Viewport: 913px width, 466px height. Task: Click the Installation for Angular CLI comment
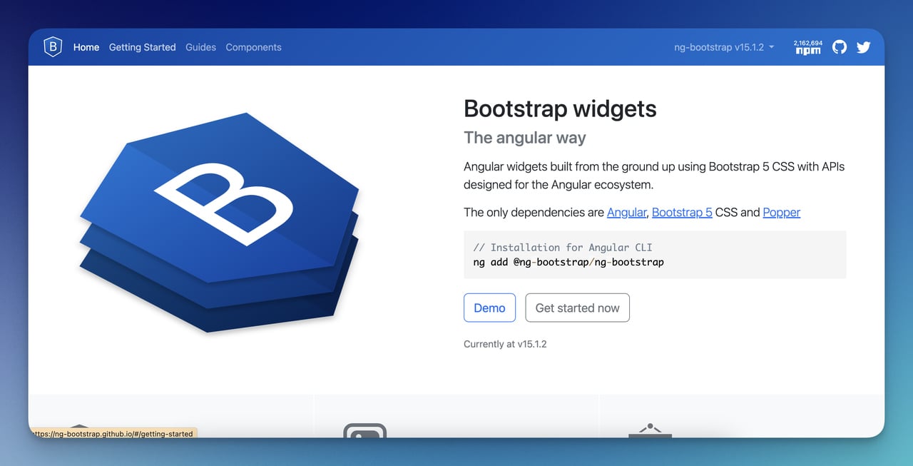coord(563,247)
